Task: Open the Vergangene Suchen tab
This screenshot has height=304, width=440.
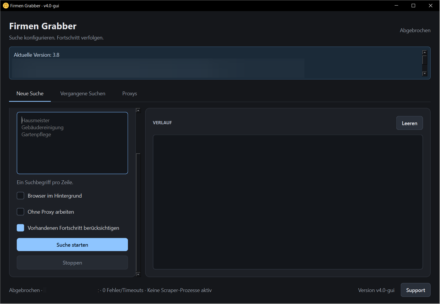Action: click(83, 94)
